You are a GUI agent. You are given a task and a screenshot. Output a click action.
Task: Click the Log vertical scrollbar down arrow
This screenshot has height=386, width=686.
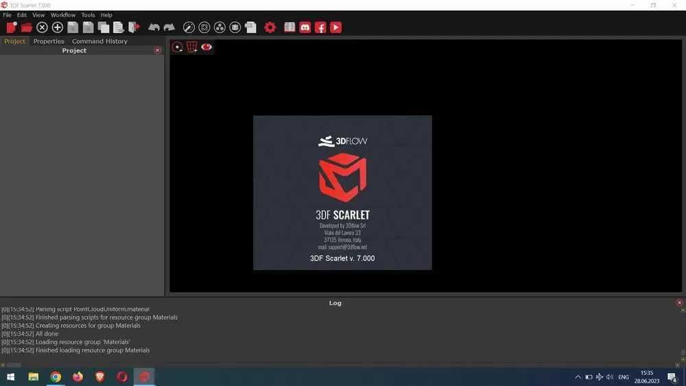coord(683,359)
